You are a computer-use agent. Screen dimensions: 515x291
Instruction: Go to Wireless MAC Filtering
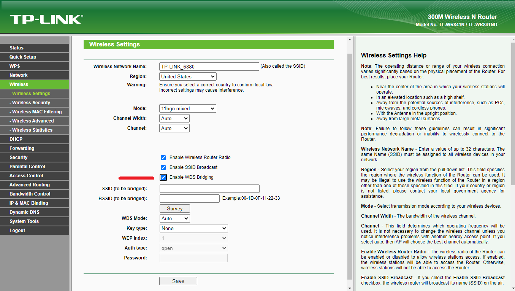(x=35, y=112)
